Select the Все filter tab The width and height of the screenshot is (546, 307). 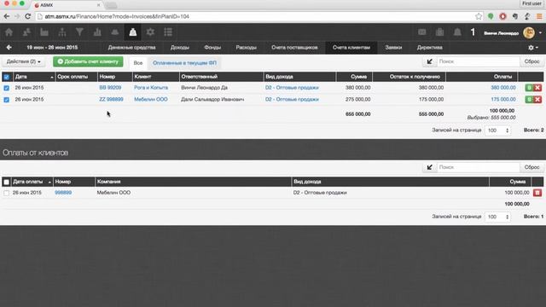tap(138, 63)
